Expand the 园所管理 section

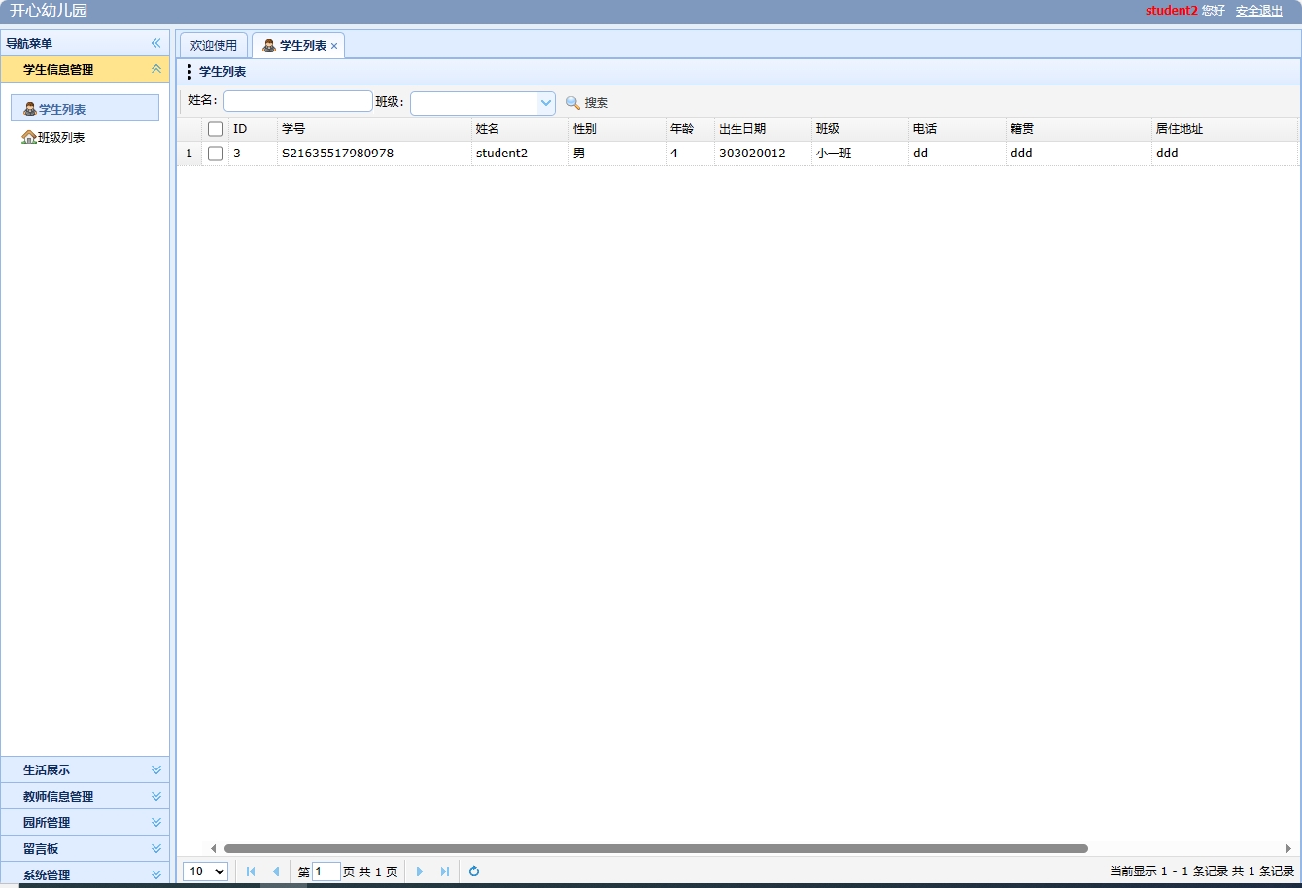[x=155, y=822]
